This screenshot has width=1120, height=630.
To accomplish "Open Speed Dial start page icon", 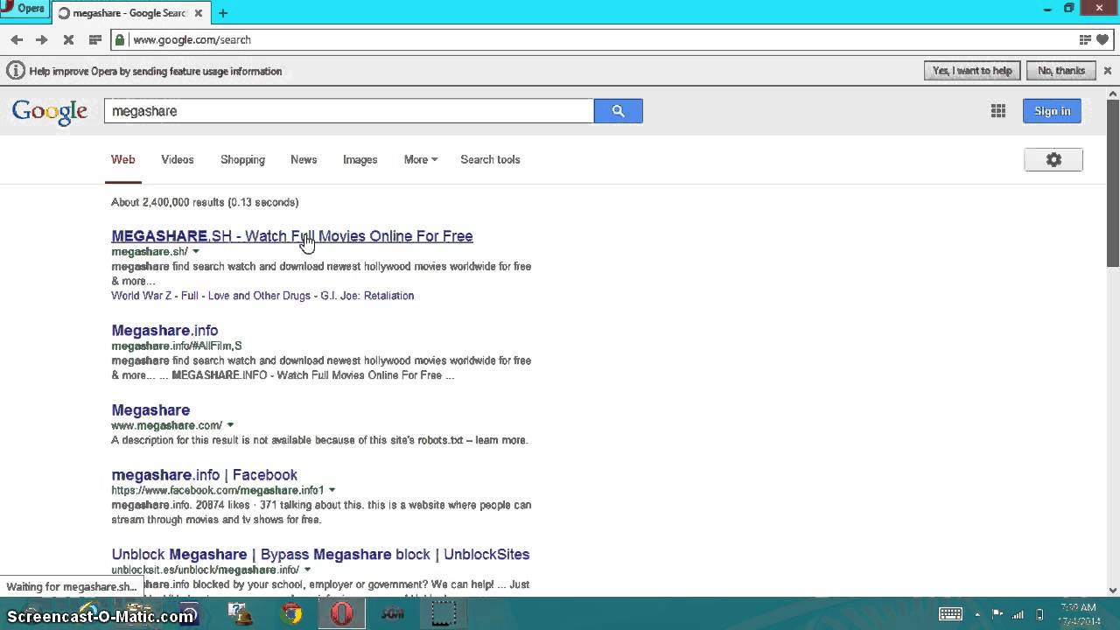I will [x=94, y=39].
